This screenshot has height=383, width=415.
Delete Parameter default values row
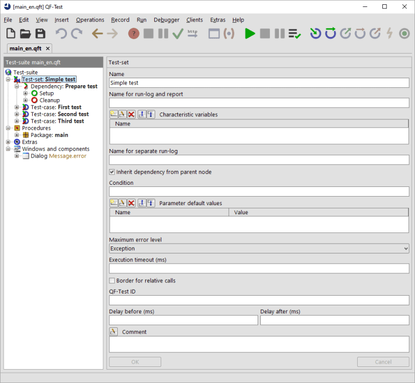tap(131, 203)
